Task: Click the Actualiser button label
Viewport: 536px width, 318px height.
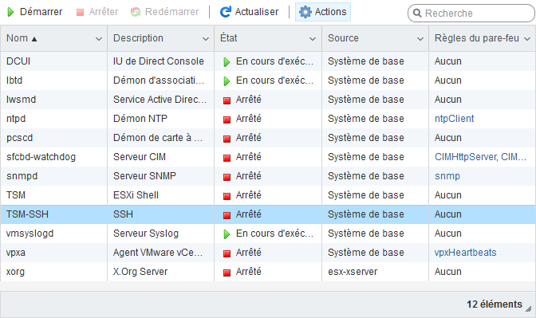Action: [x=257, y=12]
